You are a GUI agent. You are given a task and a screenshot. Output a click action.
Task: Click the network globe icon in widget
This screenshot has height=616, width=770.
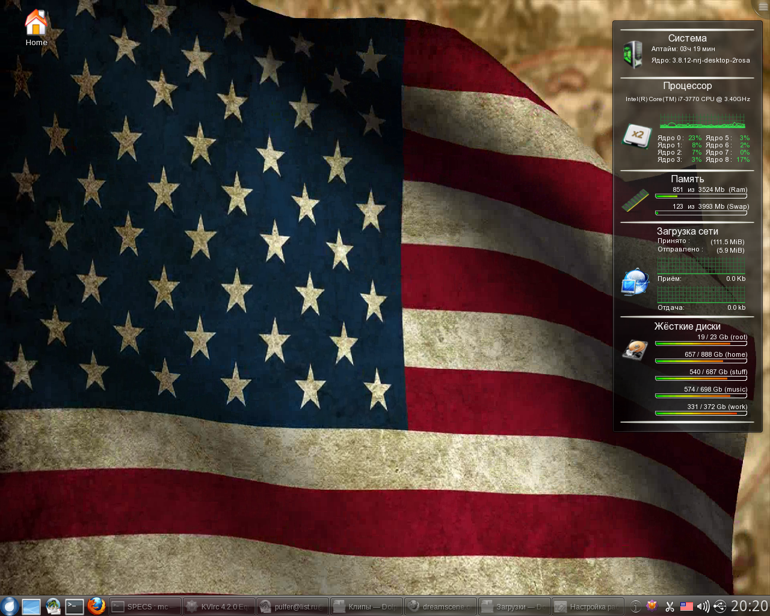point(635,283)
